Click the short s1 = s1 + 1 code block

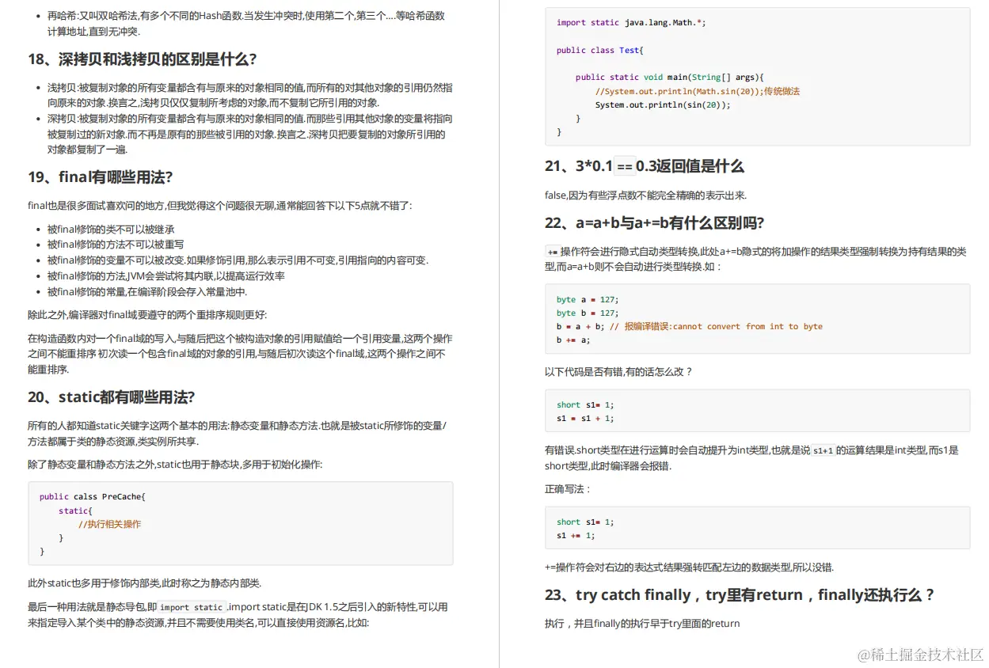tap(756, 411)
